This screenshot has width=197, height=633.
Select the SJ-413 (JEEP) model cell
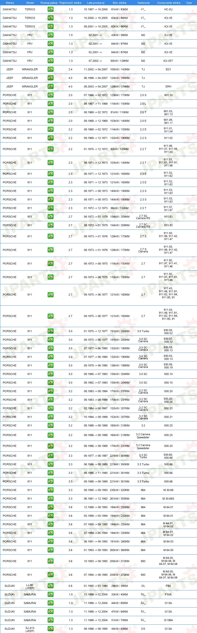[x=30, y=629]
